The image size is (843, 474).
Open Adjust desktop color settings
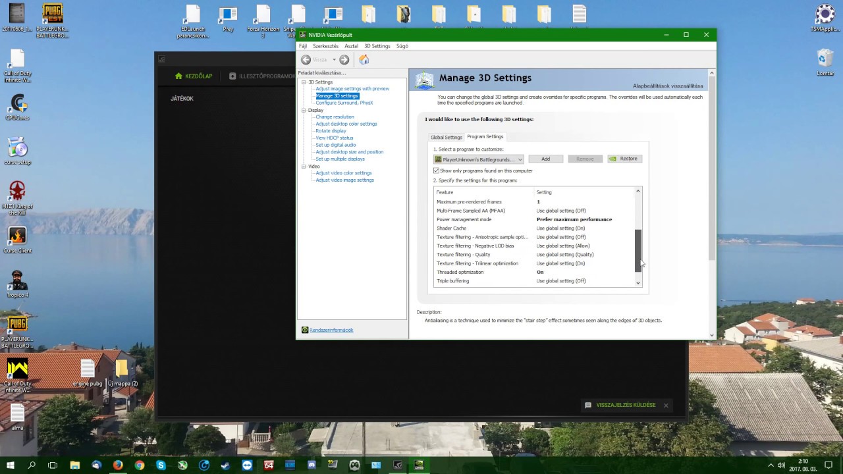pos(346,124)
